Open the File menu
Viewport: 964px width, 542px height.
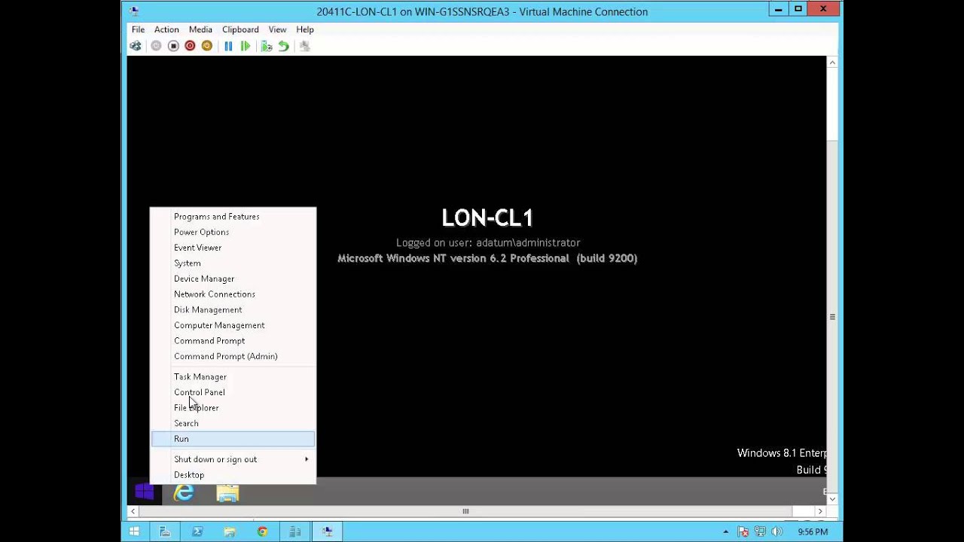(138, 29)
